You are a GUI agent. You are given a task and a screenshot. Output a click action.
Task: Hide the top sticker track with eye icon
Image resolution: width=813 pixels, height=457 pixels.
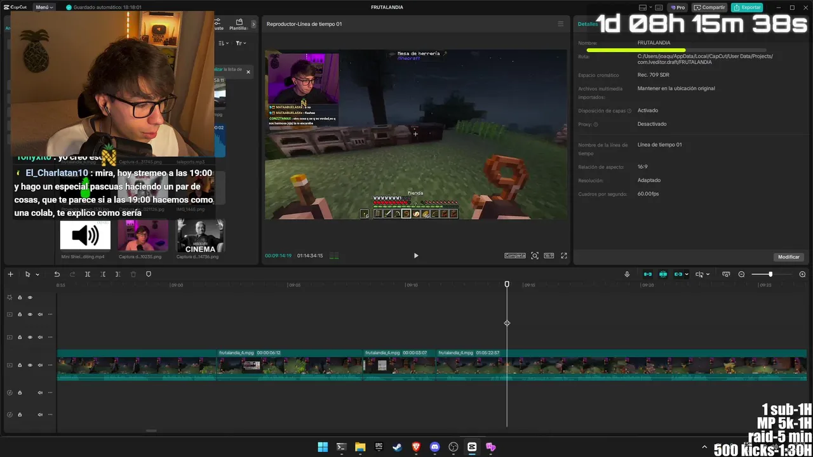pyautogui.click(x=30, y=297)
